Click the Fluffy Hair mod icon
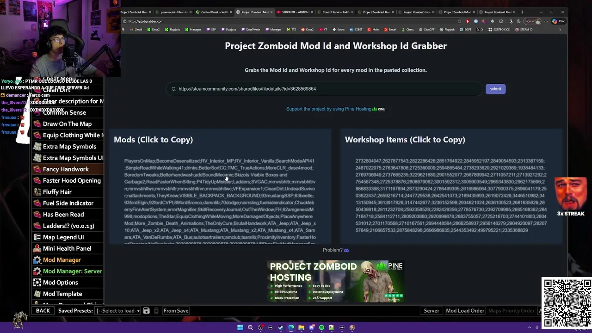 click(37, 192)
